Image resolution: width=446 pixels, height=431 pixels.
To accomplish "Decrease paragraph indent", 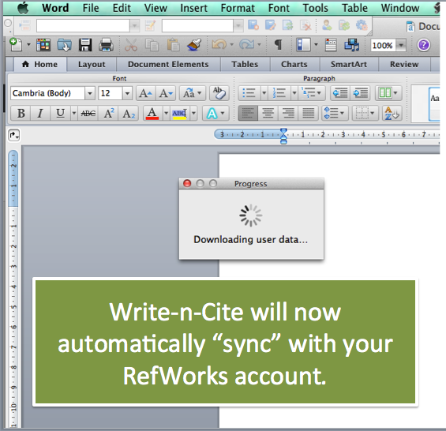I will [340, 93].
